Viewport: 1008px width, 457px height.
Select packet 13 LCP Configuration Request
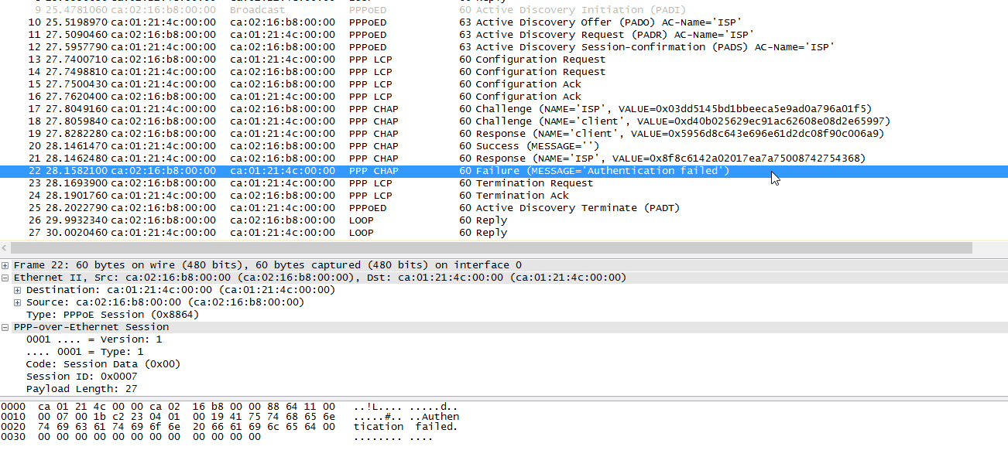pos(504,60)
